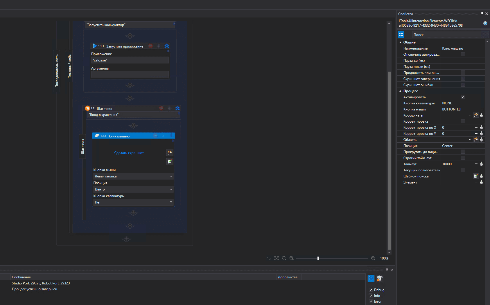Collapse the 'Шаг теста' 1.2 activity block

click(x=177, y=108)
